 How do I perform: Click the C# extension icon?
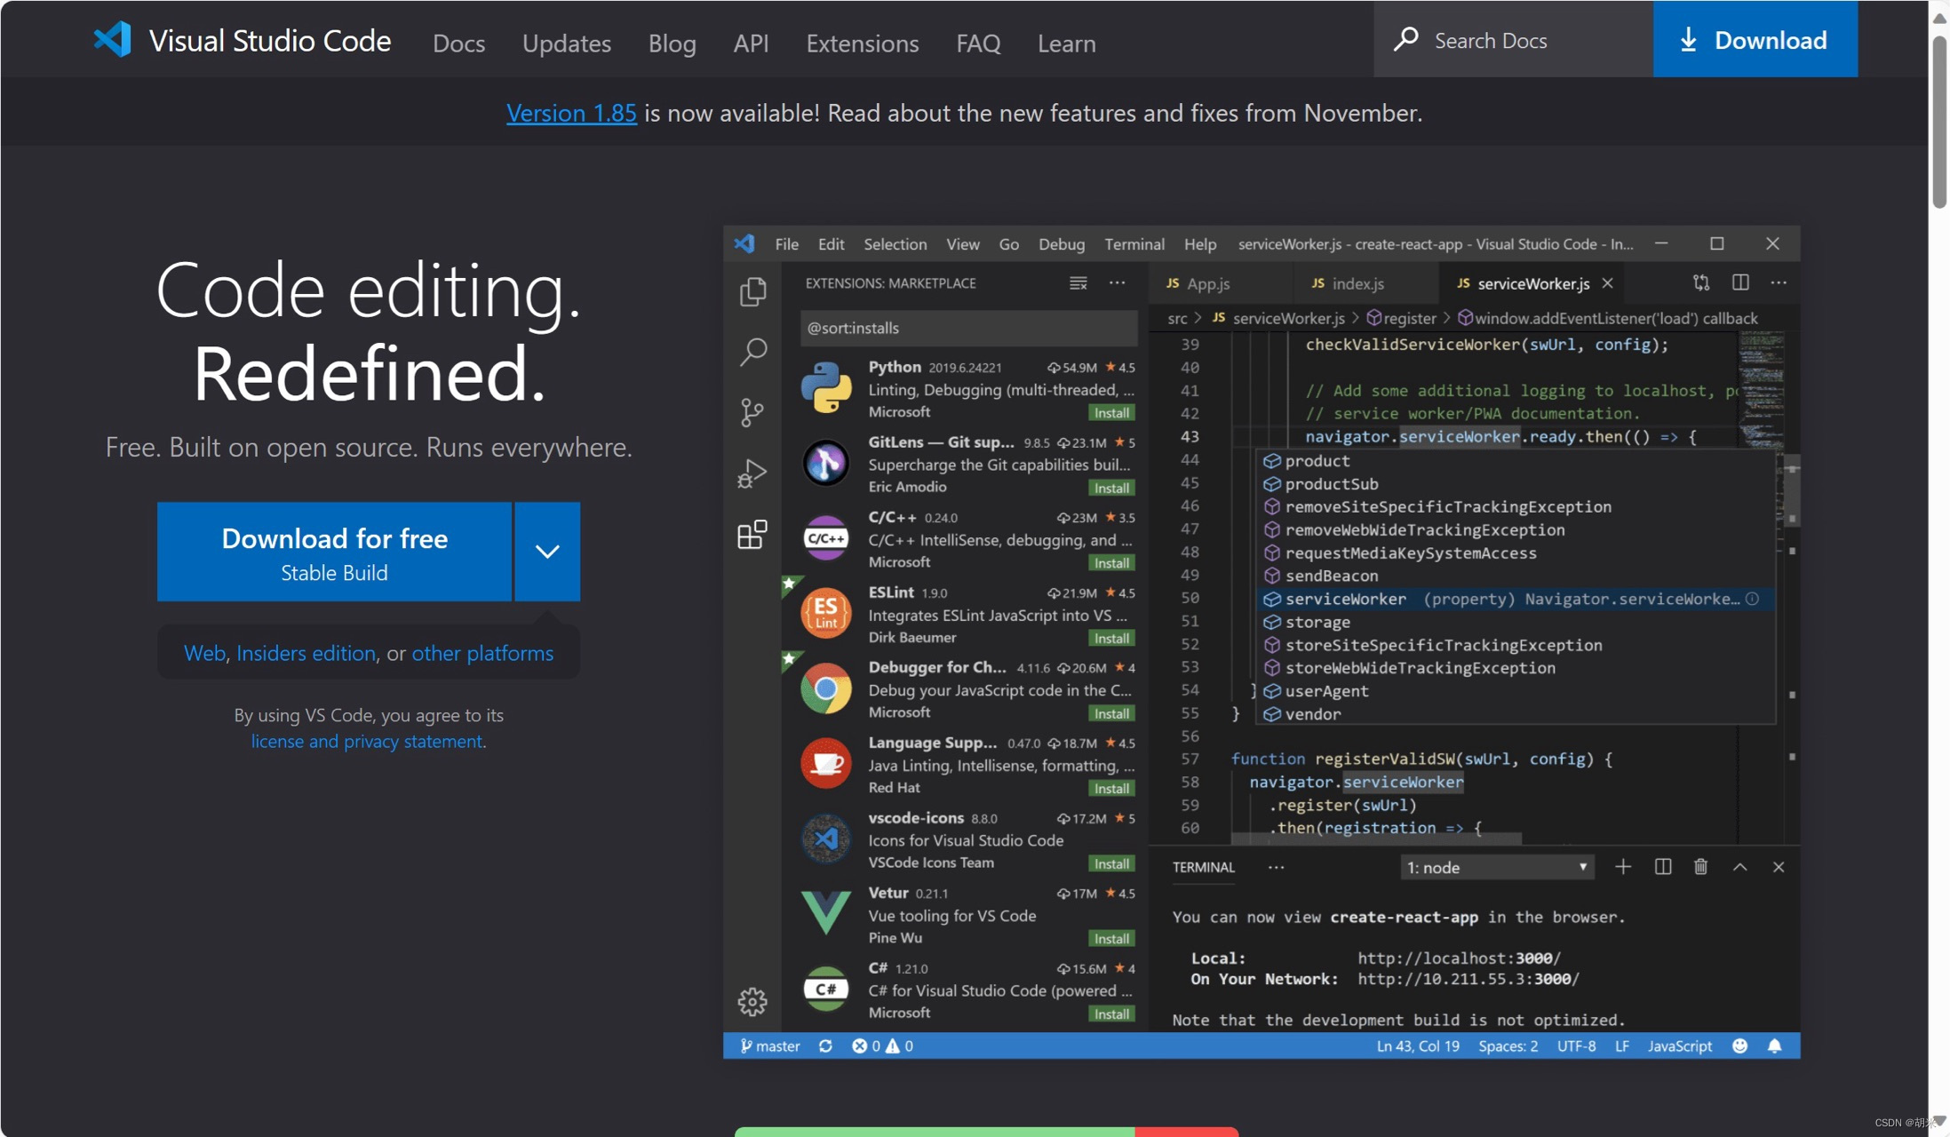click(x=826, y=989)
